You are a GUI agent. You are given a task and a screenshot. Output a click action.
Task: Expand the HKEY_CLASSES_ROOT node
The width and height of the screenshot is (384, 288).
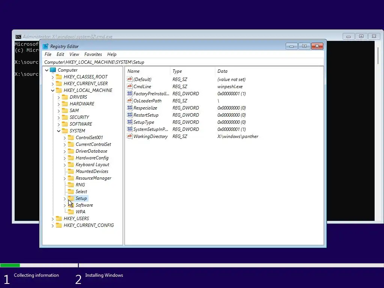click(52, 77)
